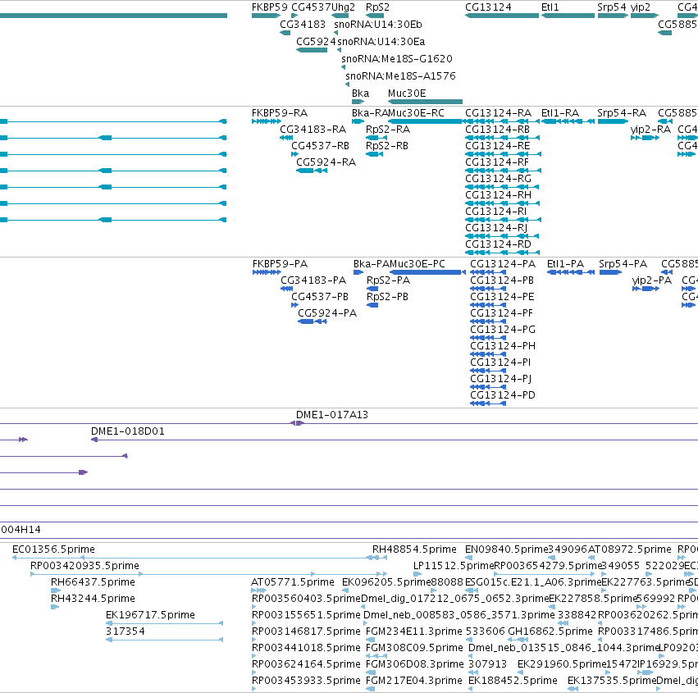Click the RpS2-PA protein label
This screenshot has height=693, width=698.
[388, 280]
